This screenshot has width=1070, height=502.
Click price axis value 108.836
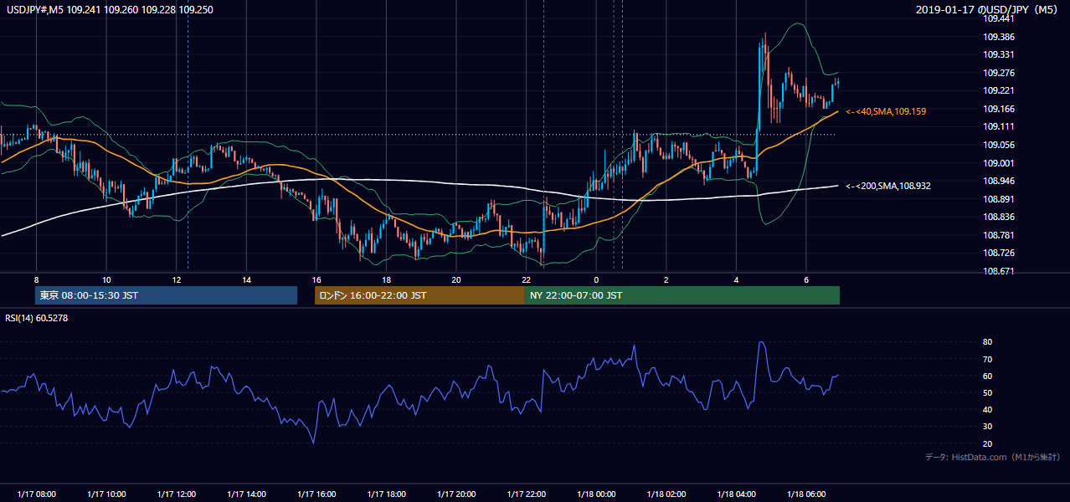(x=999, y=217)
